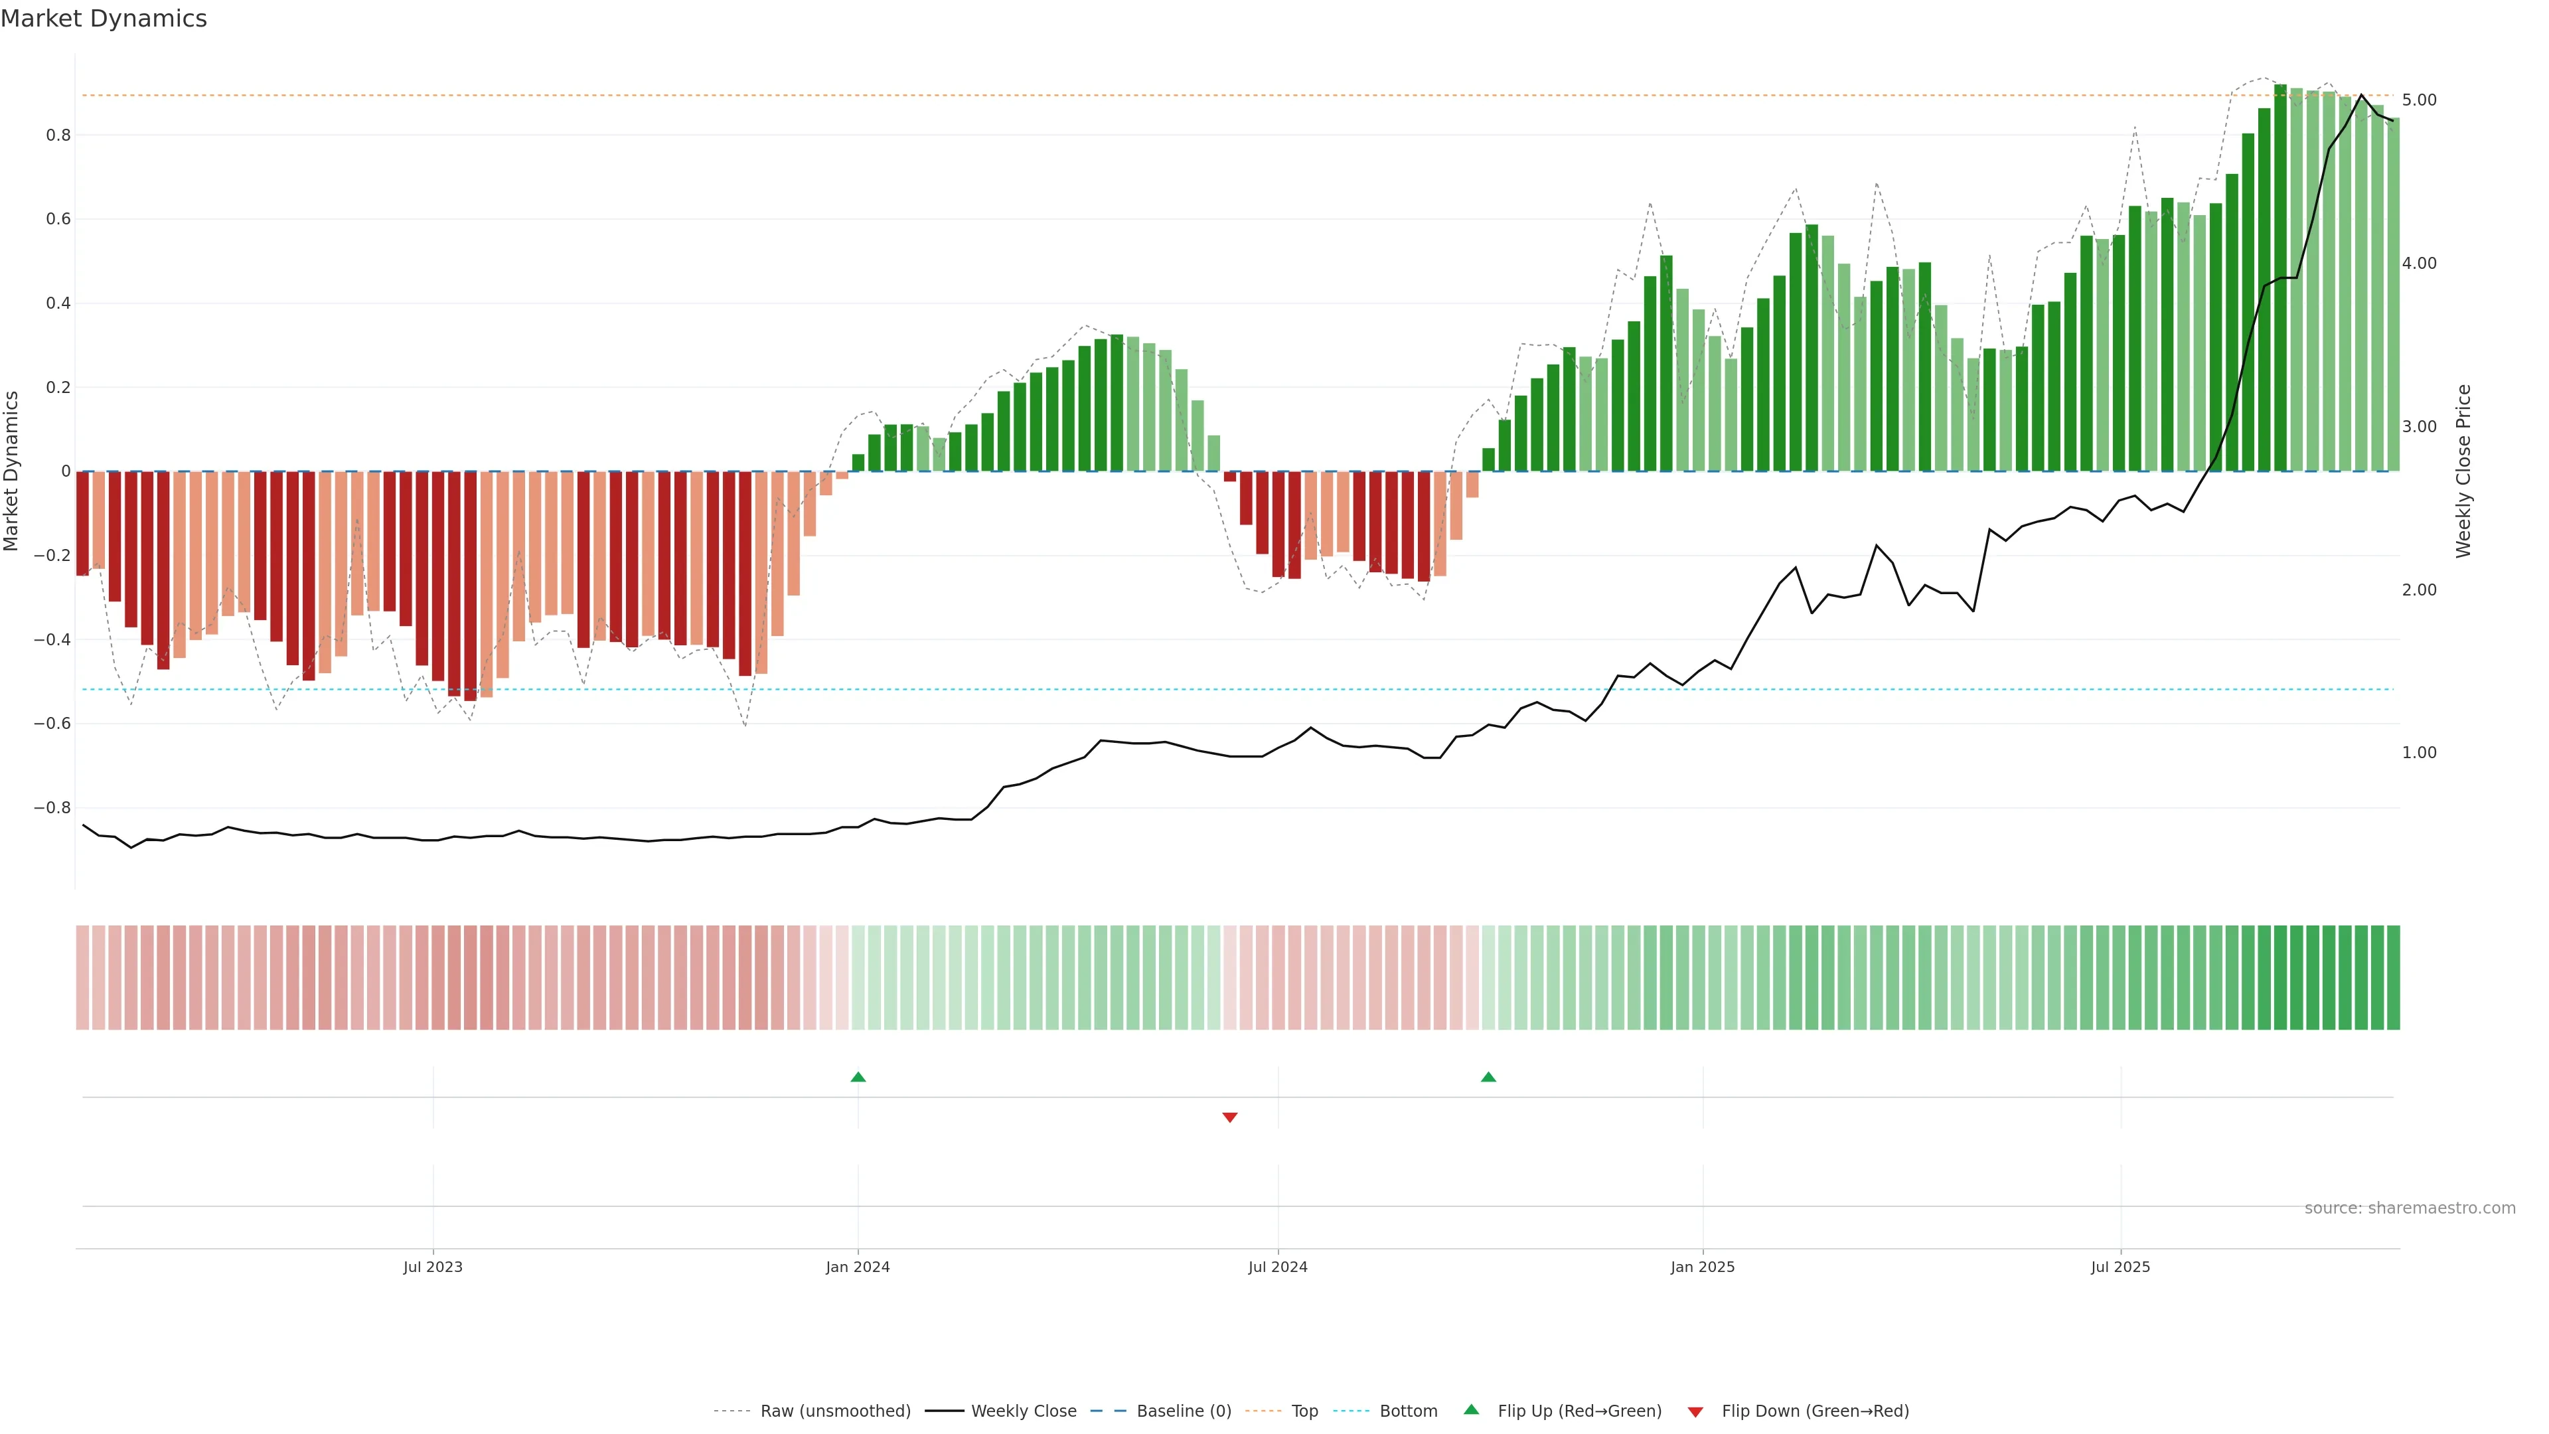Click the Jul 2024 x-axis label
2549x1434 pixels.
pos(1277,1267)
